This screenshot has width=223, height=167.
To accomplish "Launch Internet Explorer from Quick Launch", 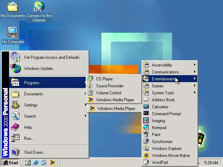I will click(36, 162).
